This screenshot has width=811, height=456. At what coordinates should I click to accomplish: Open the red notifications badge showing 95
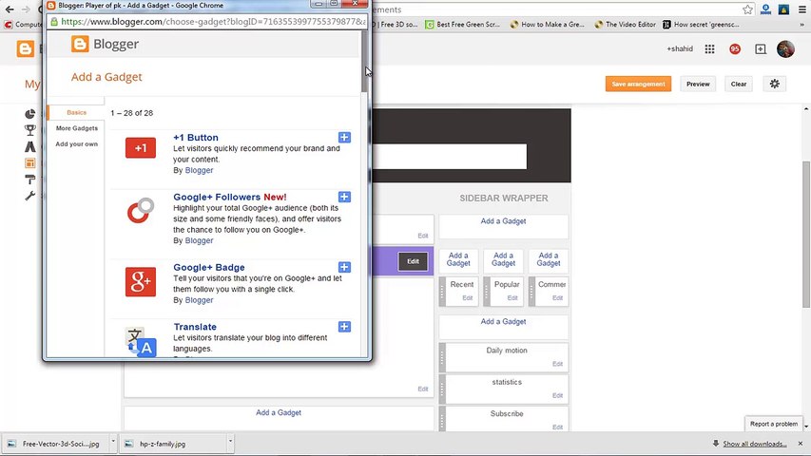tap(735, 48)
